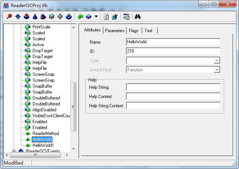Expand the IReaderOCXEvents tree node

coord(14,151)
